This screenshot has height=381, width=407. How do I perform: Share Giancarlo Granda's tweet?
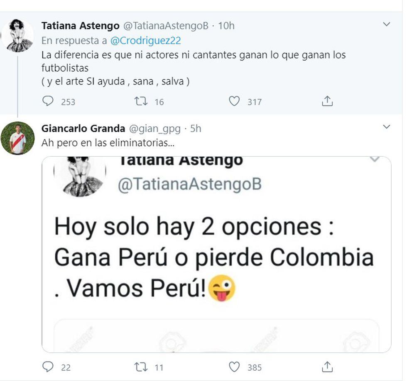pos(327,367)
